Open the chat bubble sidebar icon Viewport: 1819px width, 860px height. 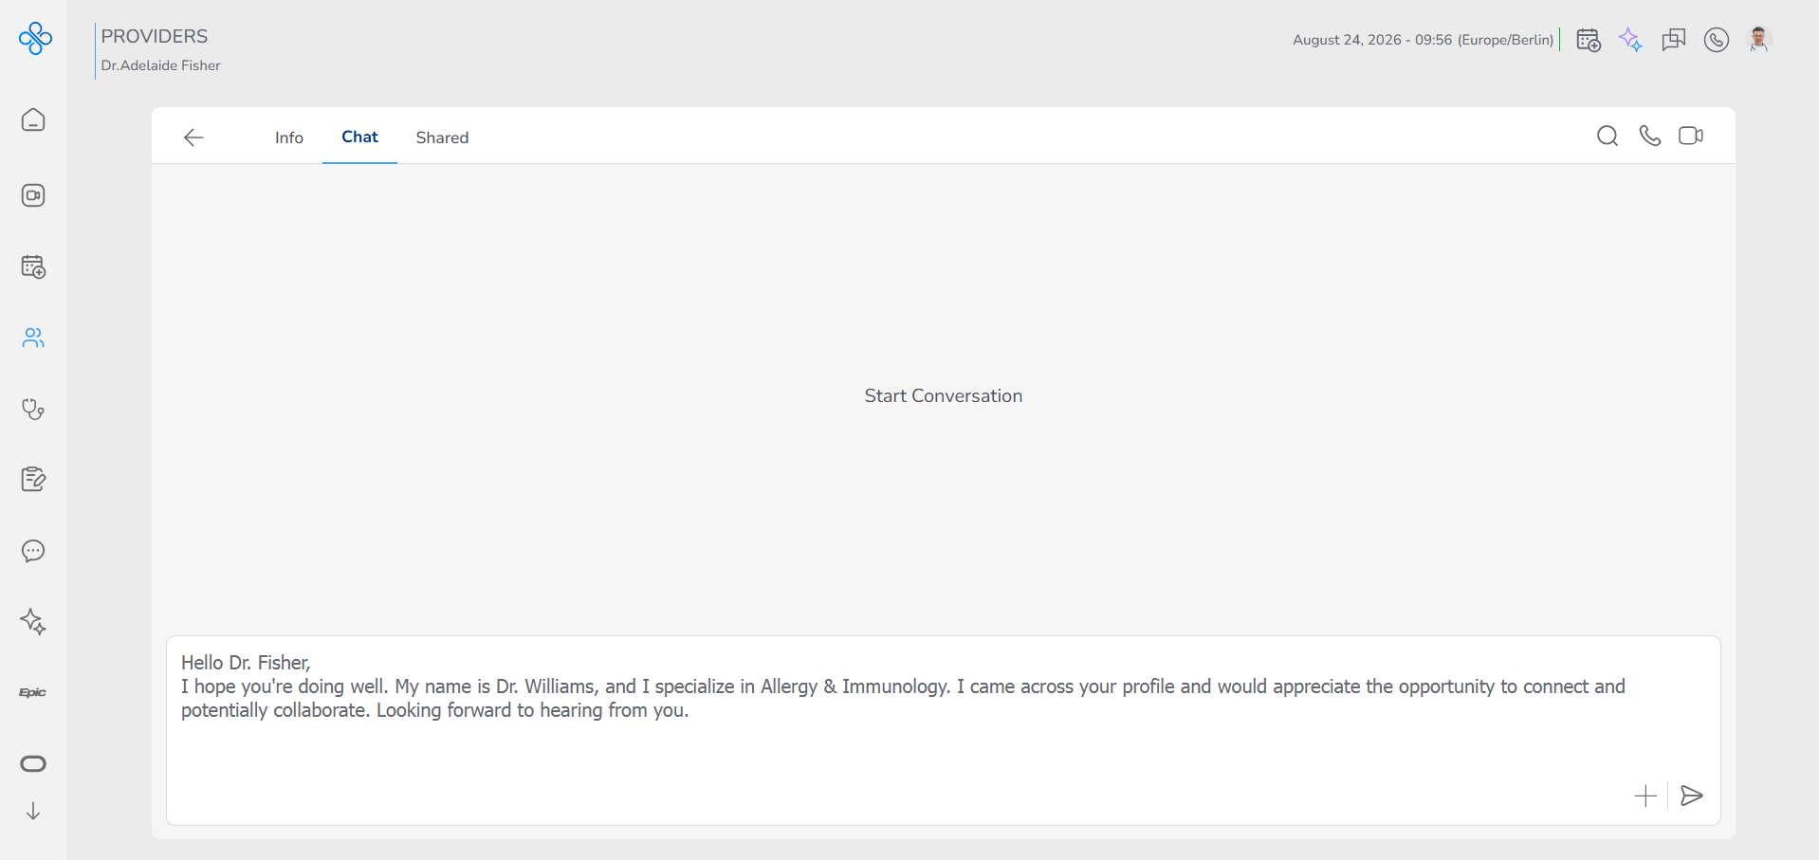[33, 551]
